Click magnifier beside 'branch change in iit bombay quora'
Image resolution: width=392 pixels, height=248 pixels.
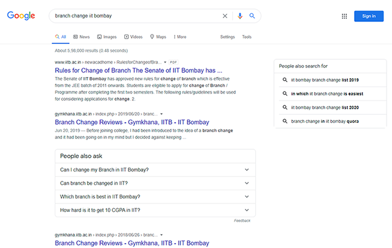click(x=285, y=121)
